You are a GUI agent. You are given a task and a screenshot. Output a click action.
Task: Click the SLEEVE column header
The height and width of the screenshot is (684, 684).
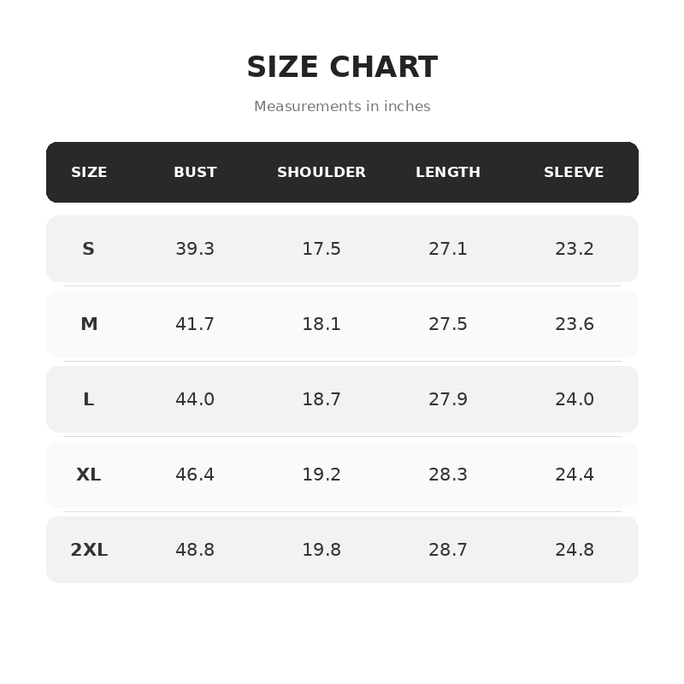(574, 172)
